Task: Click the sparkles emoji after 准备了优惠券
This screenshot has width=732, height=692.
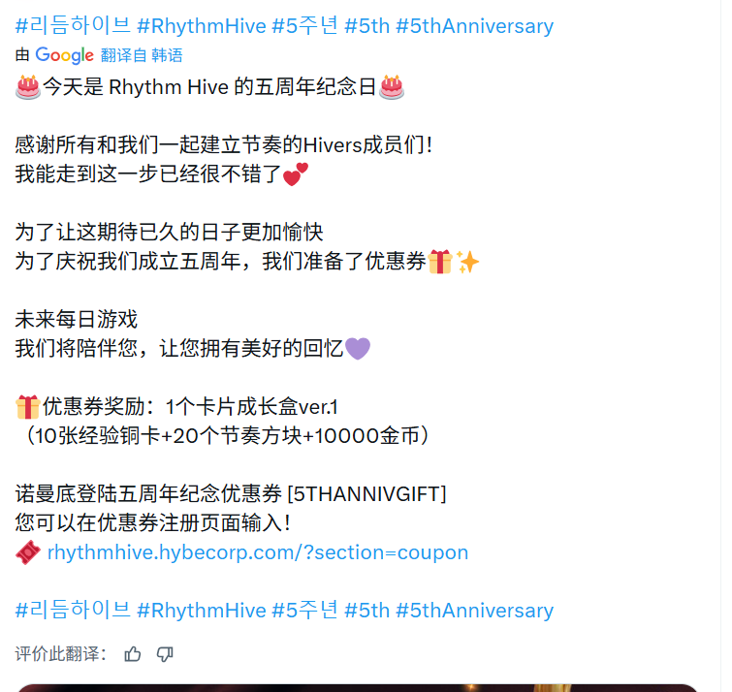Action: coord(467,262)
